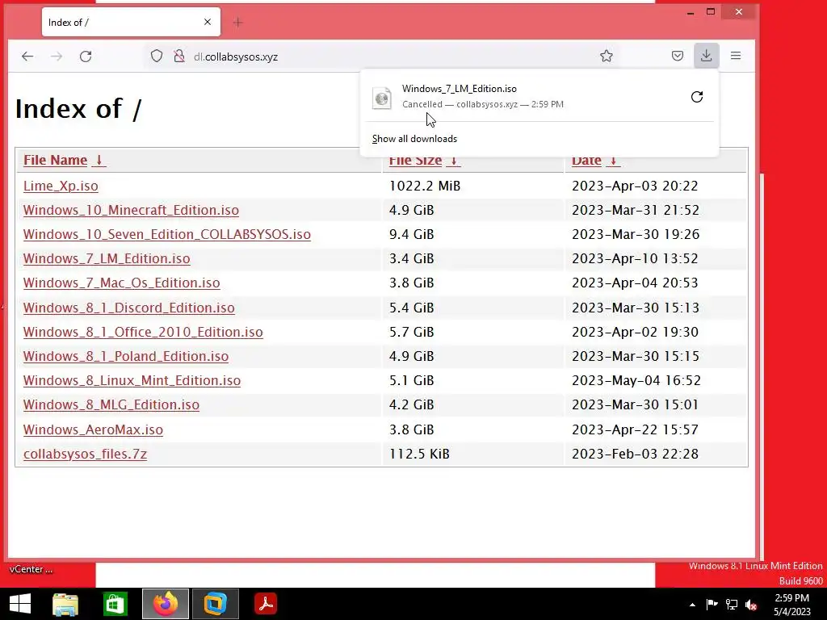
Task: Download collabsysos_files.7z archive
Action: click(85, 454)
